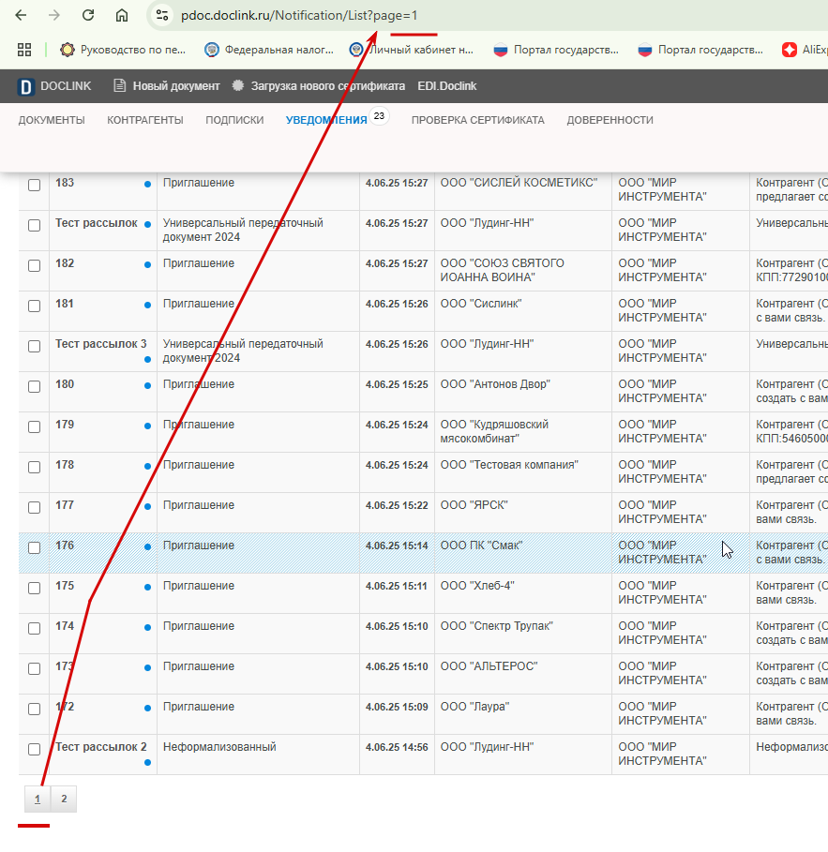828x852 pixels.
Task: Open the browser apps grid icon
Action: 24,50
